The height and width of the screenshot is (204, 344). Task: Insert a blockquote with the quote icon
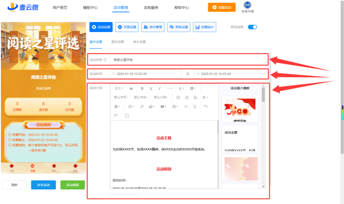(x=131, y=88)
